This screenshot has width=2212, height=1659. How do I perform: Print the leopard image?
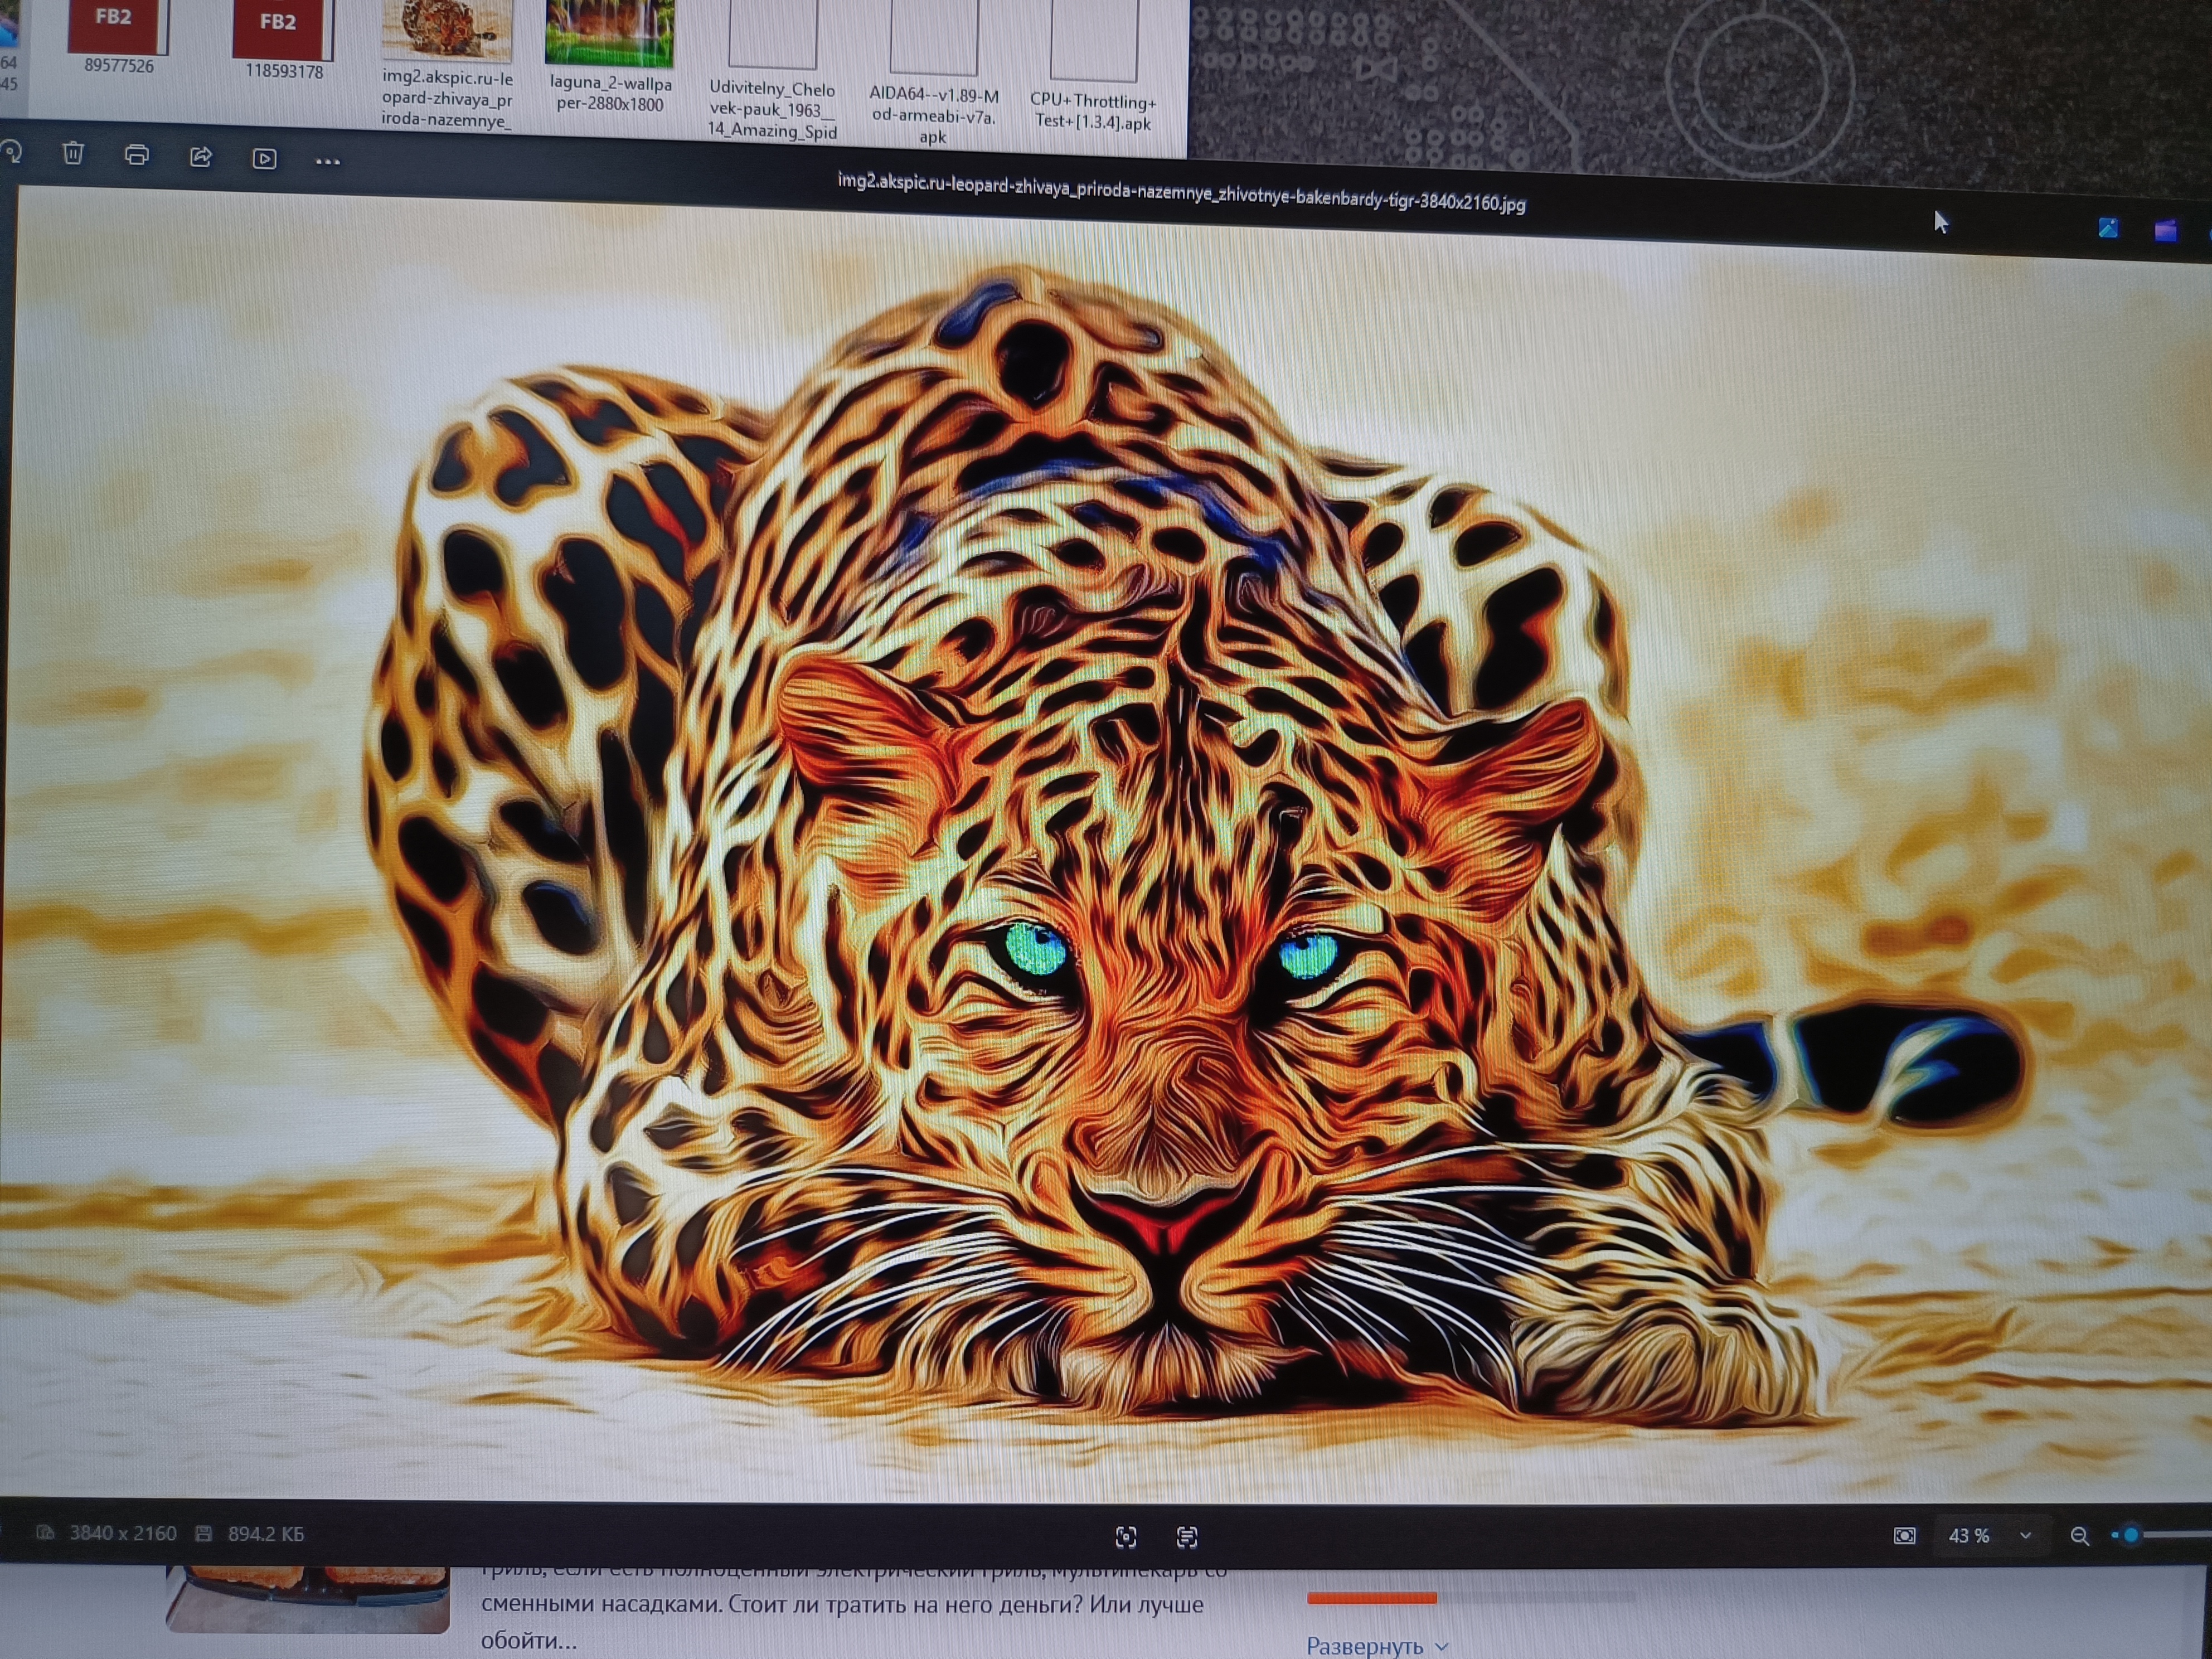click(x=137, y=155)
